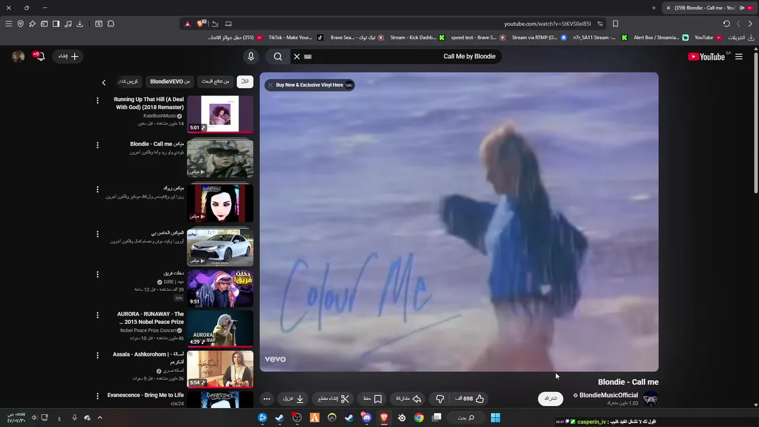Viewport: 759px width, 427px height.
Task: Open the YouTube bookmark in bookmarks bar
Action: [708, 37]
